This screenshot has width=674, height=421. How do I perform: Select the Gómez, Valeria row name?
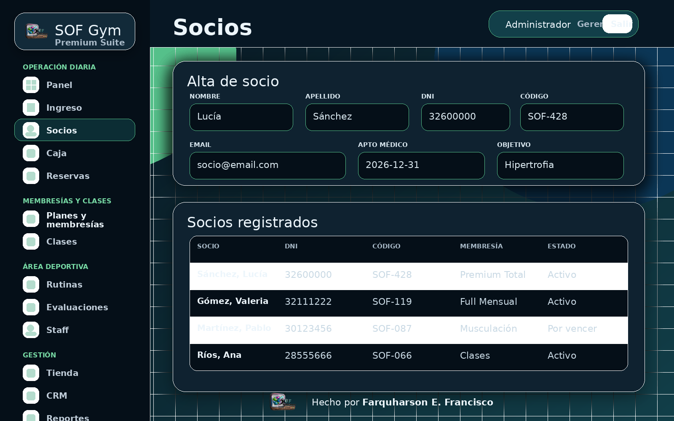[233, 301]
